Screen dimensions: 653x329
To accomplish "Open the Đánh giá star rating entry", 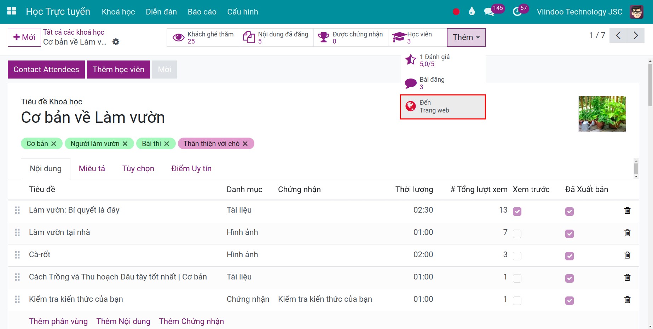I will tap(443, 60).
